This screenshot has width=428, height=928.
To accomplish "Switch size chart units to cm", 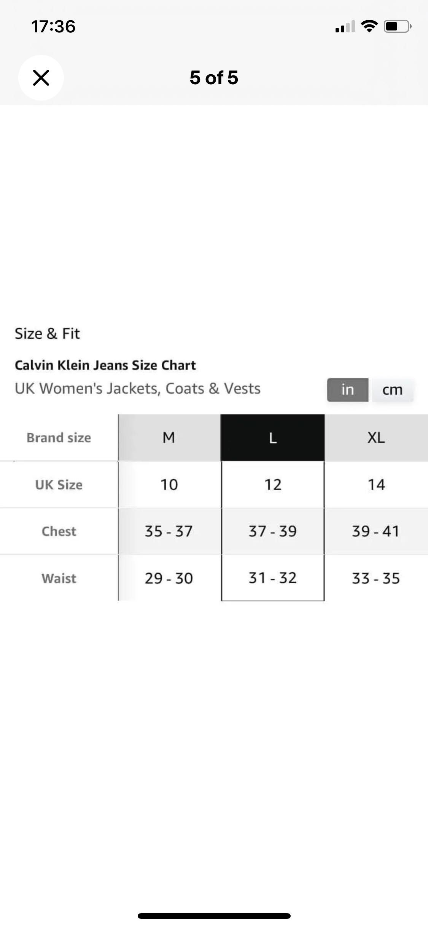I will pos(392,390).
